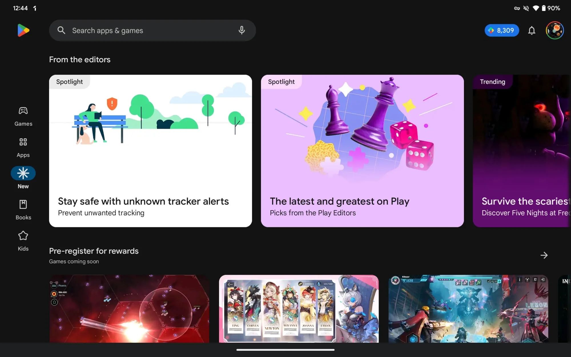Expand all pre-register games with the arrow
The width and height of the screenshot is (571, 357).
coord(544,255)
